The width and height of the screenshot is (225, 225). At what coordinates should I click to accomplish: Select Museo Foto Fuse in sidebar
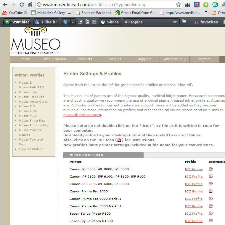(31, 97)
